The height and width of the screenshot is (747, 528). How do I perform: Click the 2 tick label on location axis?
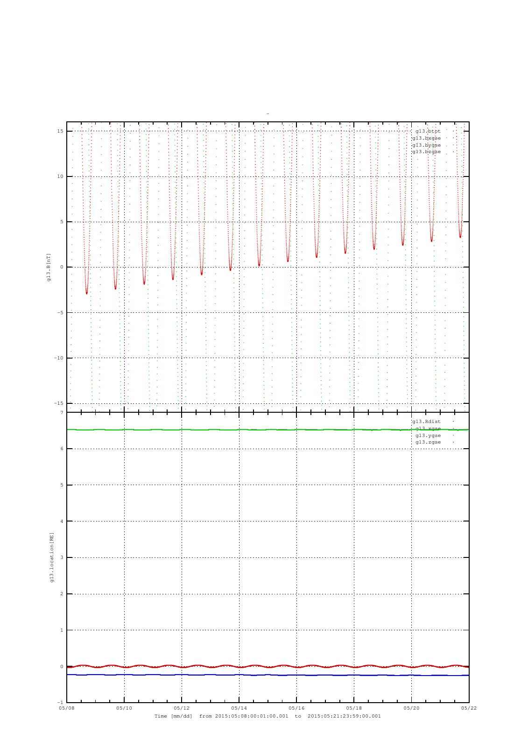(62, 594)
